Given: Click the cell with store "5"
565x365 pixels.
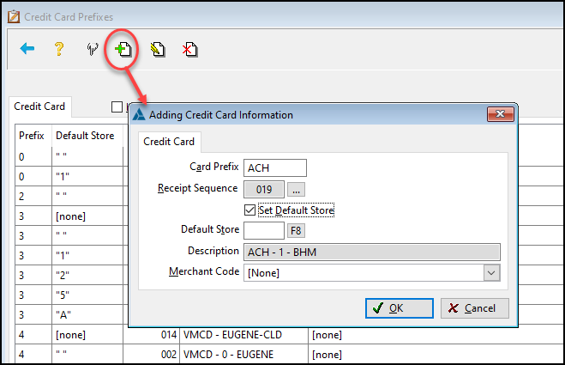Looking at the screenshot, I should pos(87,295).
